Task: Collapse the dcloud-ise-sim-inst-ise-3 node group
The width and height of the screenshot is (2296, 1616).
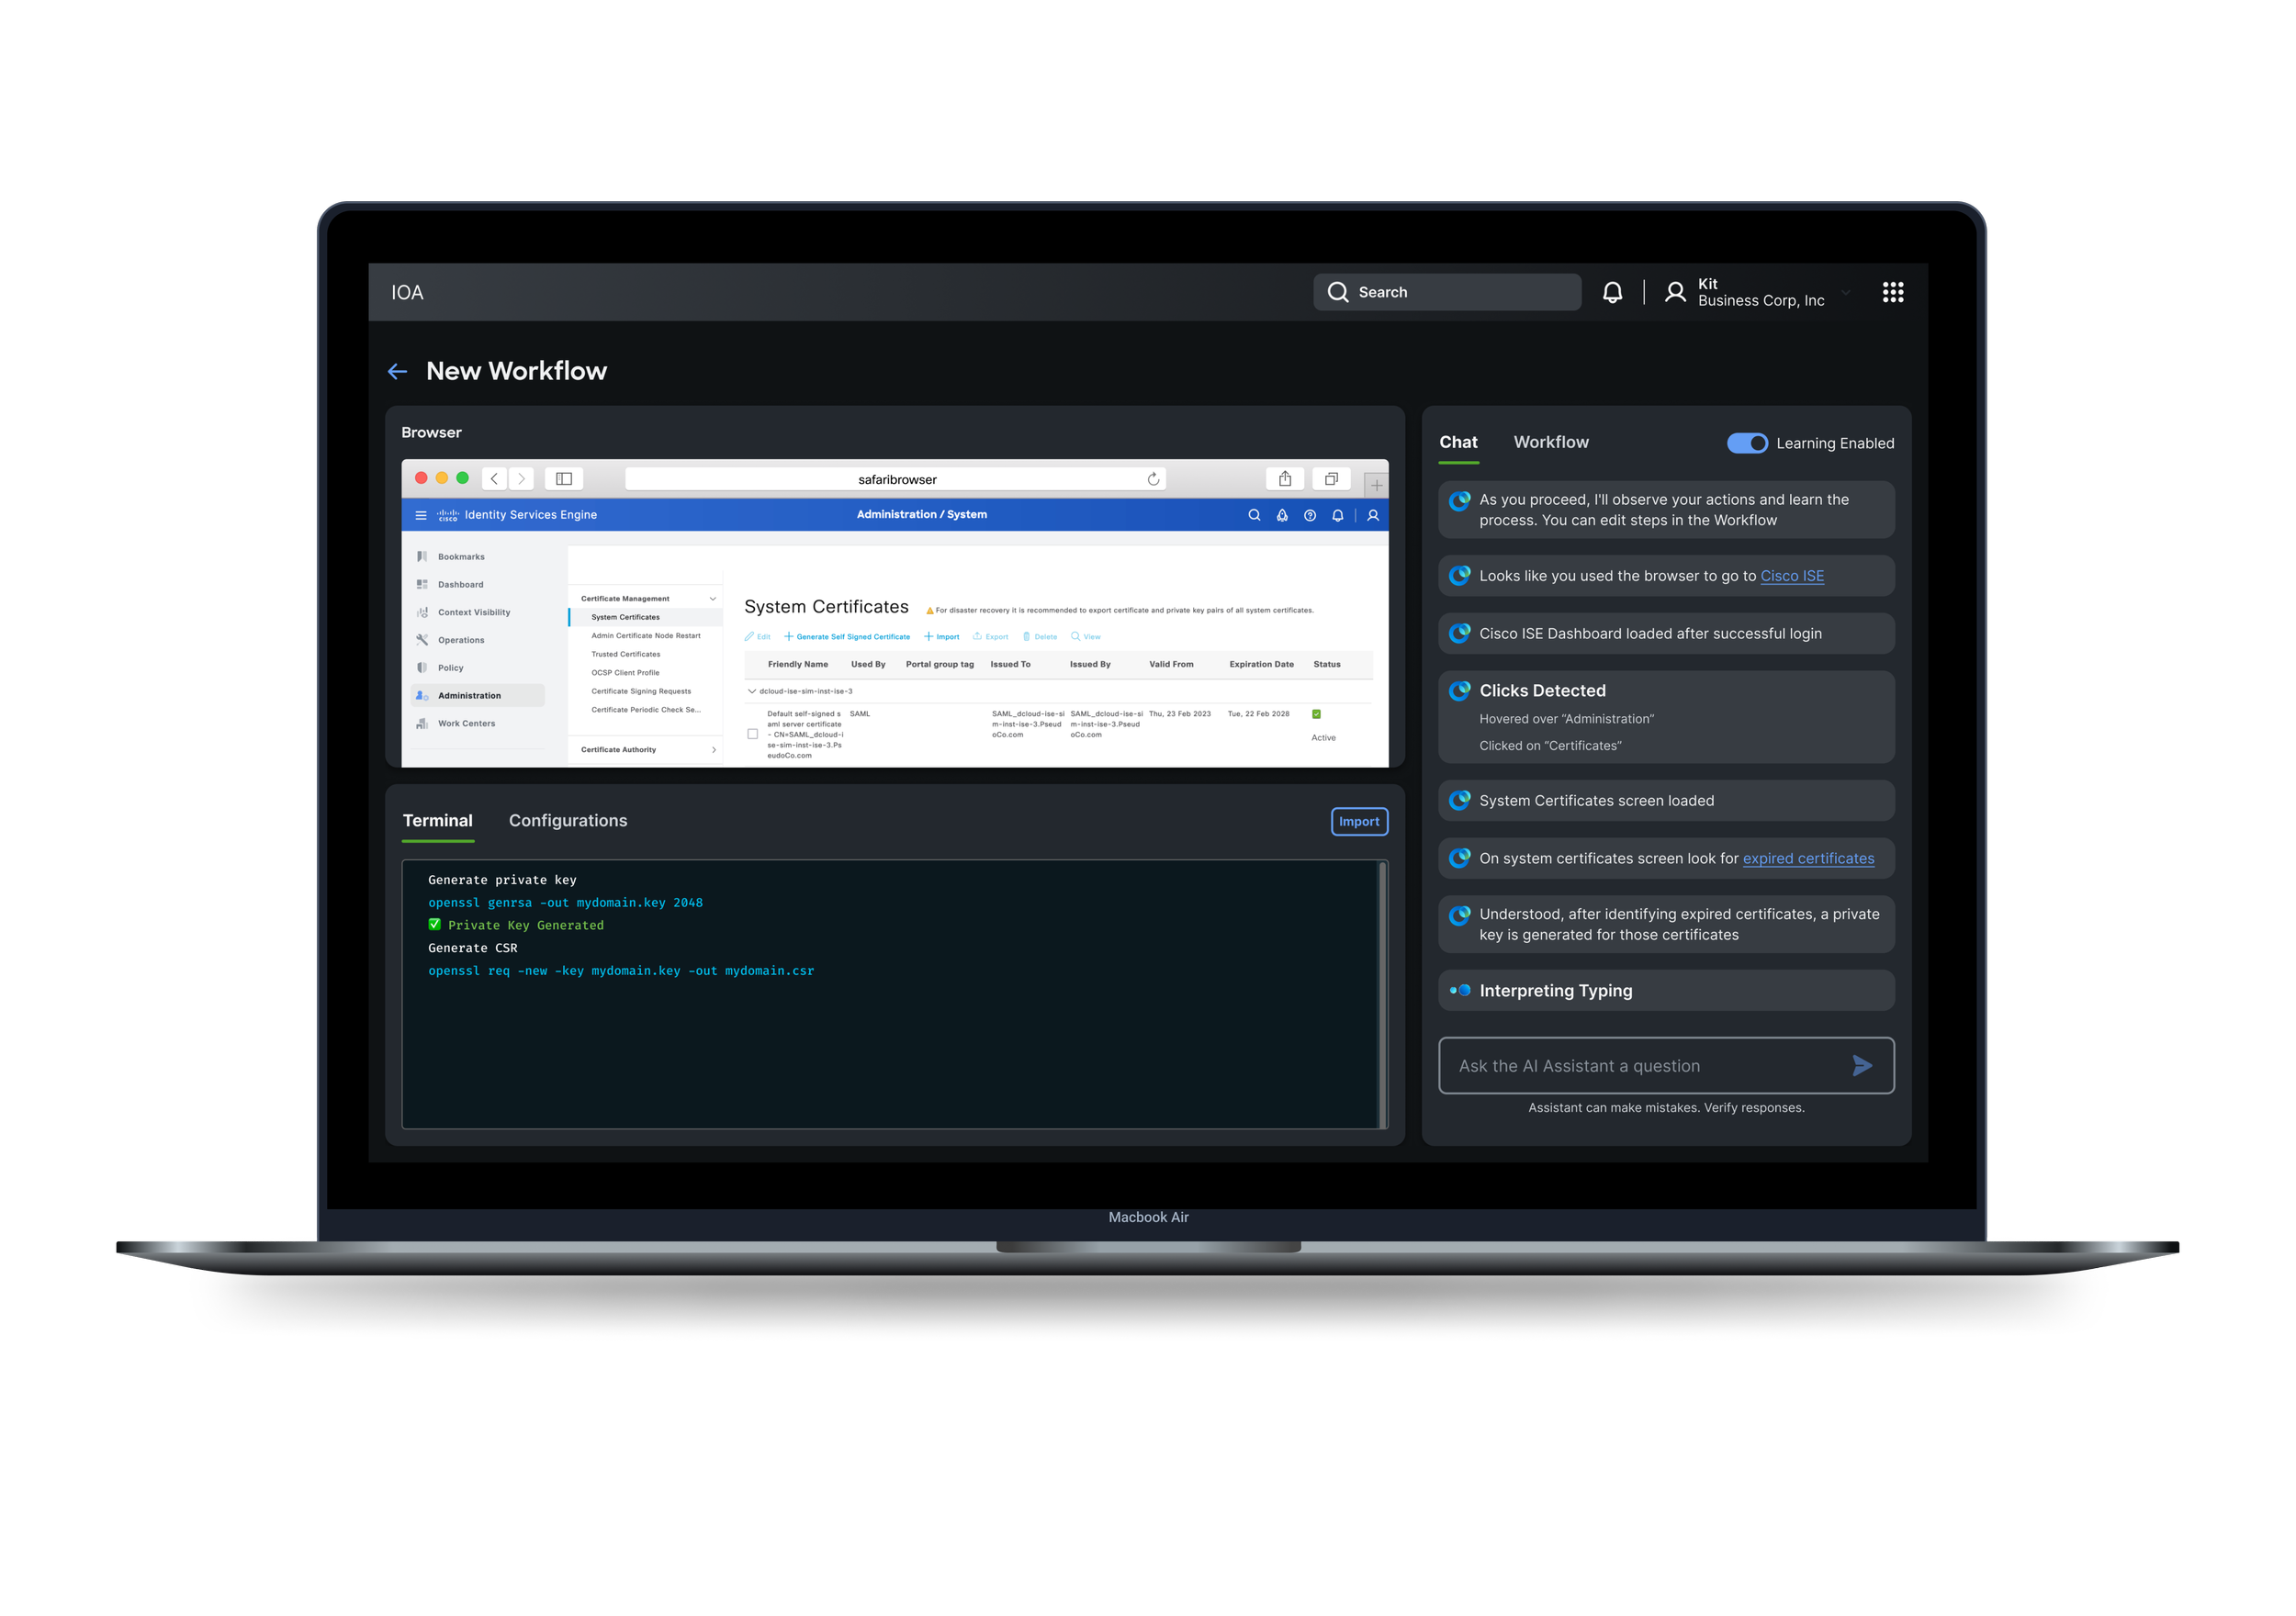Action: pos(752,691)
